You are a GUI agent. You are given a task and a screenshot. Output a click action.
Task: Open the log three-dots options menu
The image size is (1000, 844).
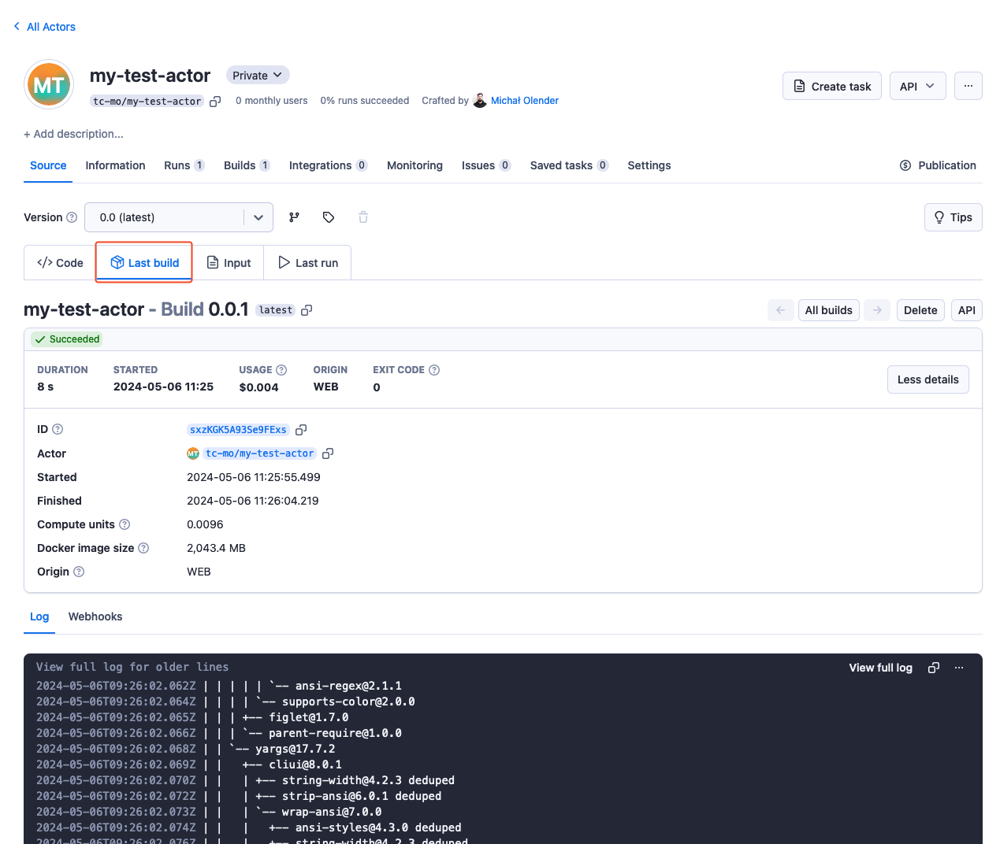coord(959,668)
